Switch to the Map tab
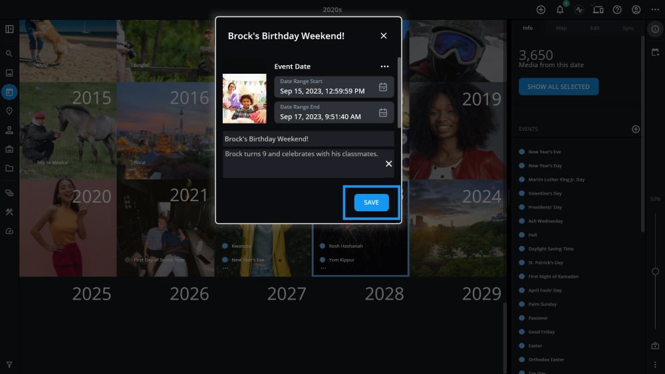 [561, 28]
